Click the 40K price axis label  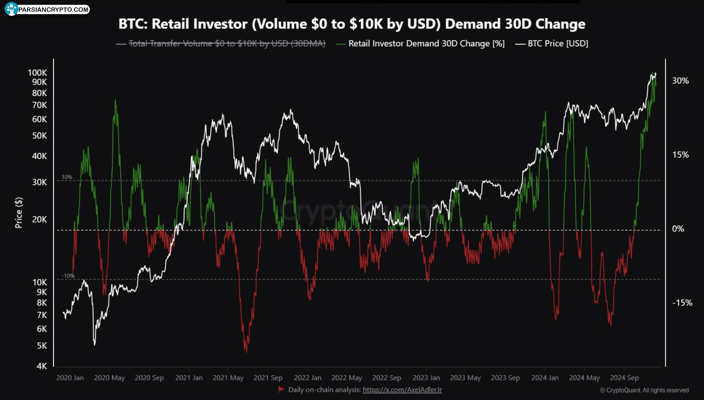tap(40, 156)
